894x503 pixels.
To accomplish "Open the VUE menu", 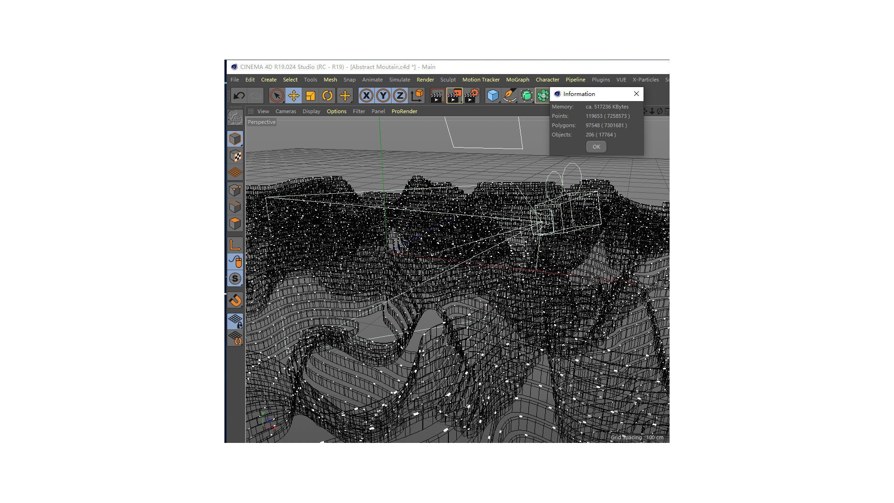I will (621, 80).
